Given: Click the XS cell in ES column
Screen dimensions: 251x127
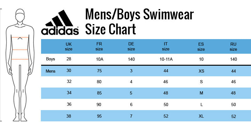Looking at the screenshot, I should (x=201, y=71).
